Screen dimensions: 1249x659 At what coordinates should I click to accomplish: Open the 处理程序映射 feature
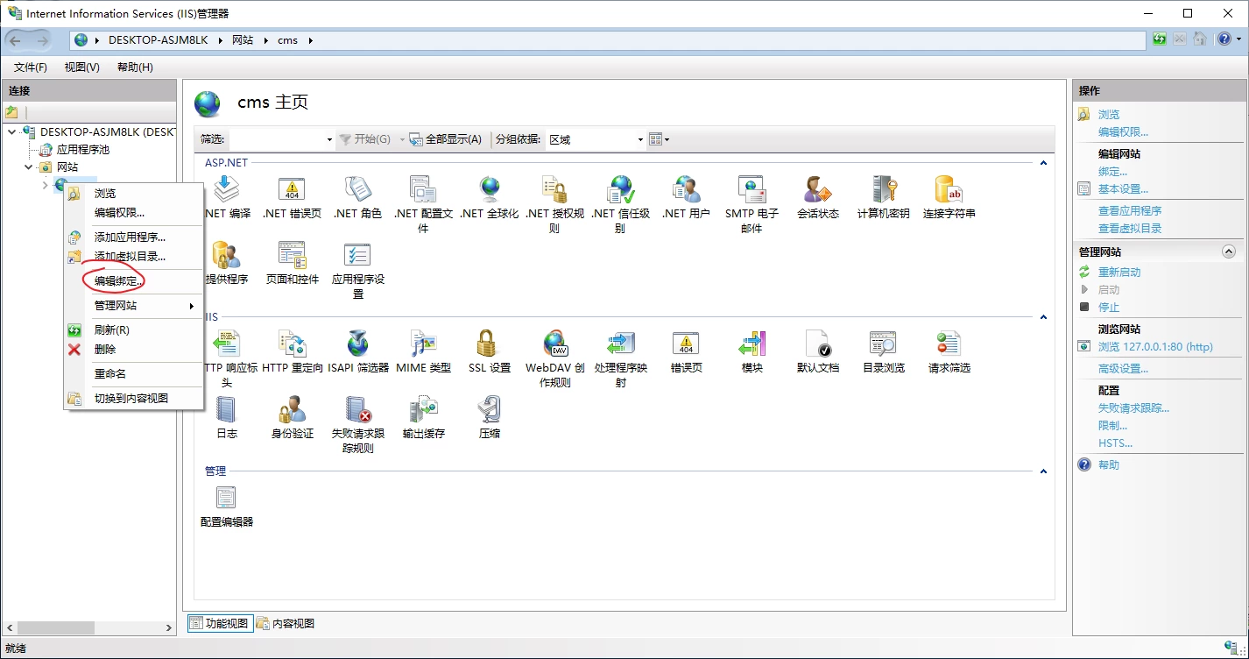(x=620, y=358)
